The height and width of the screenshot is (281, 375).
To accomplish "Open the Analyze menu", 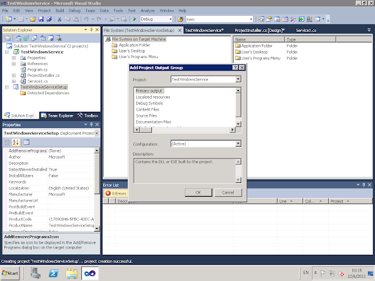I will tap(147, 11).
